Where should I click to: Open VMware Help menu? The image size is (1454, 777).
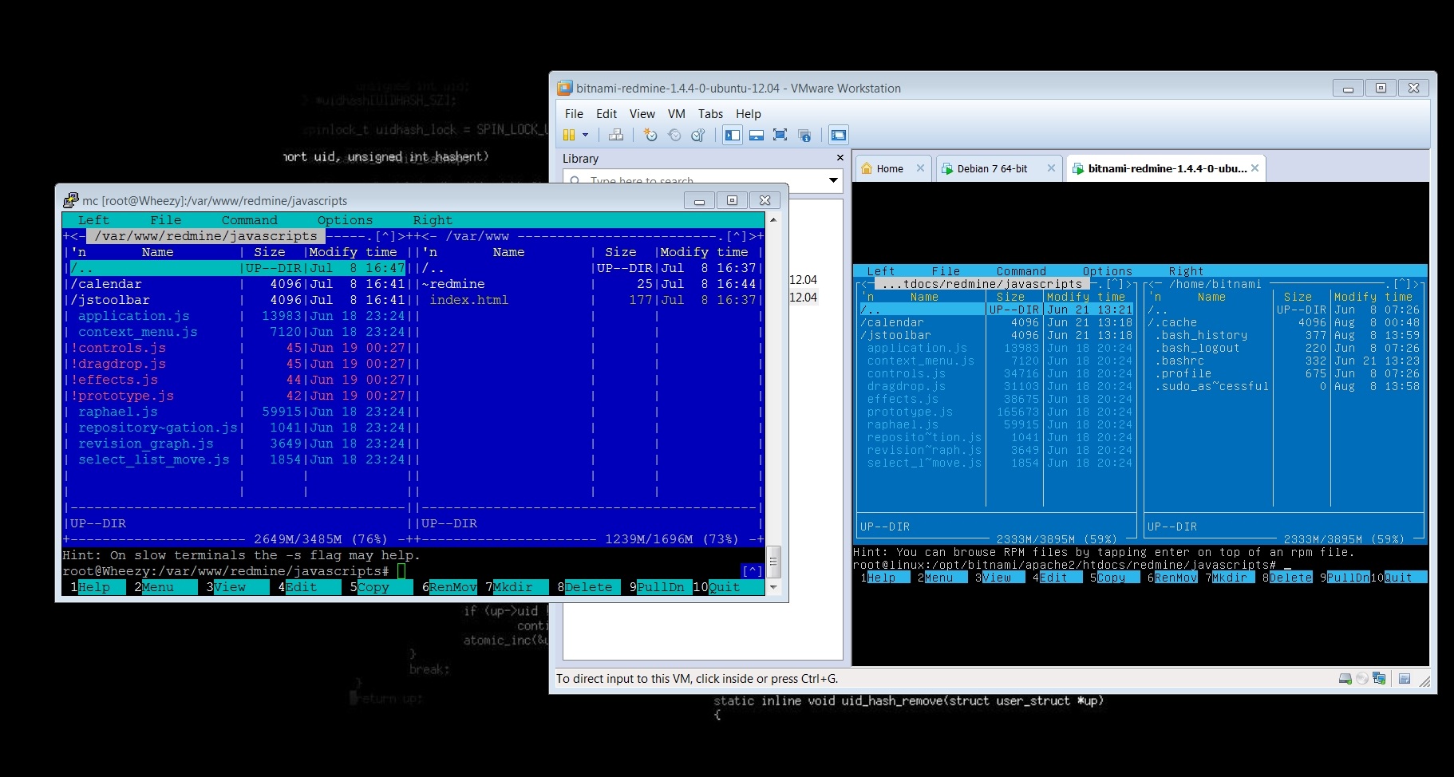click(x=749, y=113)
